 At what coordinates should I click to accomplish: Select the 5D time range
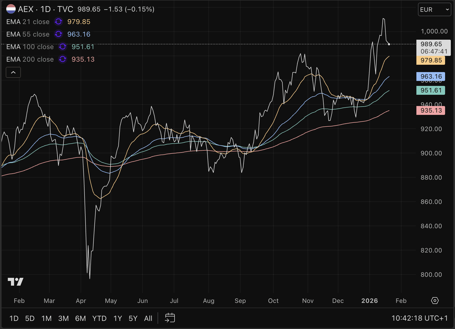(30, 318)
